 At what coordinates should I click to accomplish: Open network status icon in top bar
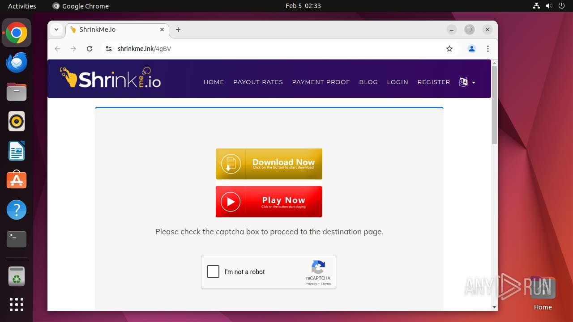click(x=536, y=6)
